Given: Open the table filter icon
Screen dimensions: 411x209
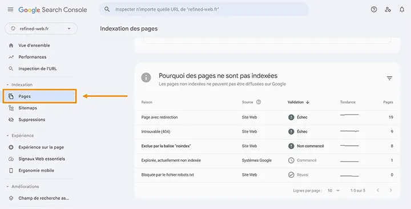Looking at the screenshot, I should click(x=389, y=78).
